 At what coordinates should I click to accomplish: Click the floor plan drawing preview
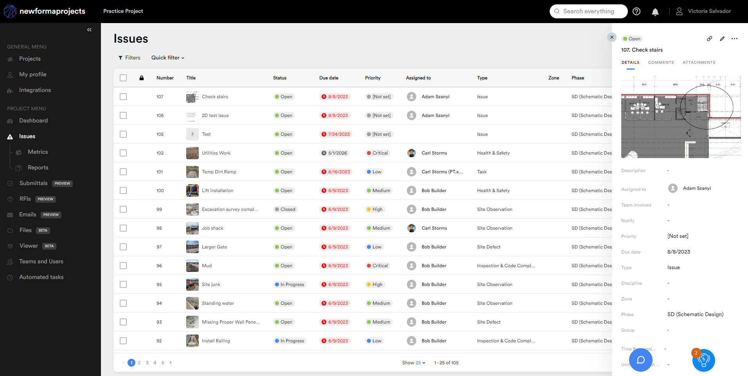681,117
